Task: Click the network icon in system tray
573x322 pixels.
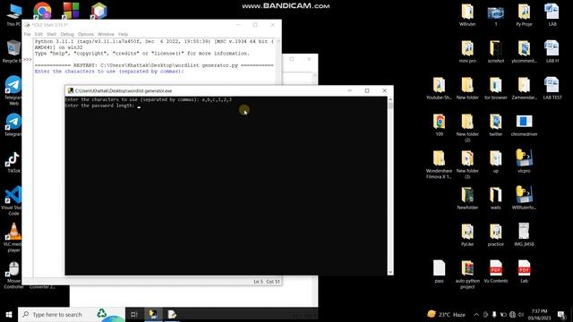Action: [512, 314]
